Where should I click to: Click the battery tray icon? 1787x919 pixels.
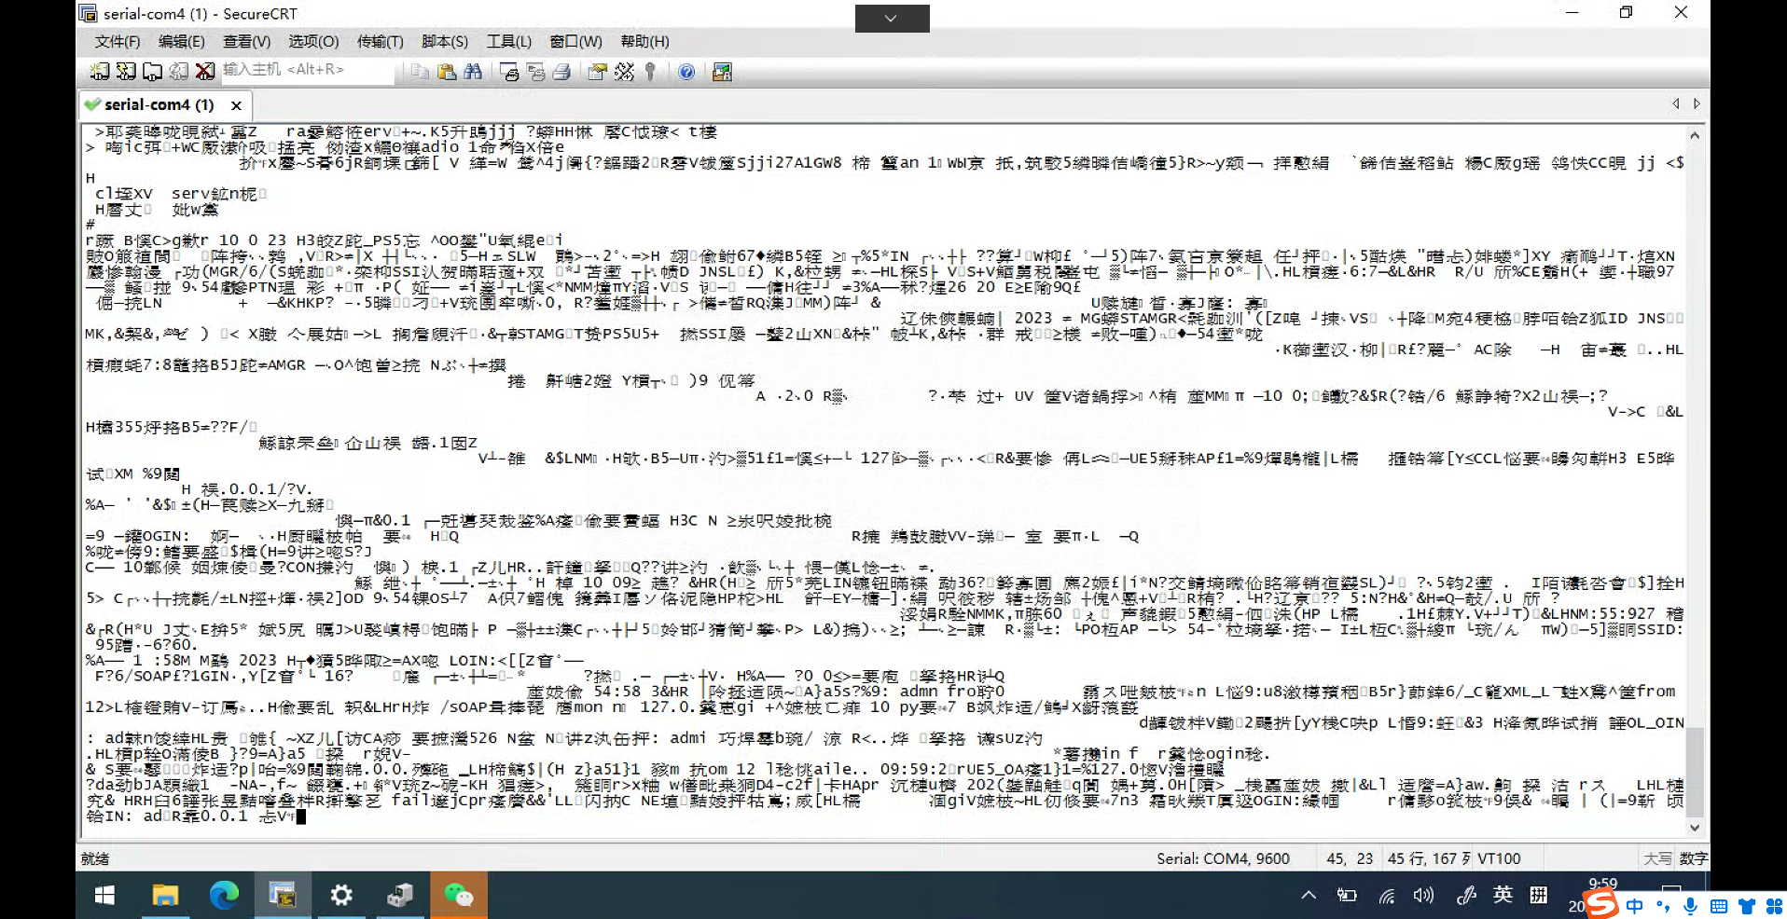coord(1347,896)
